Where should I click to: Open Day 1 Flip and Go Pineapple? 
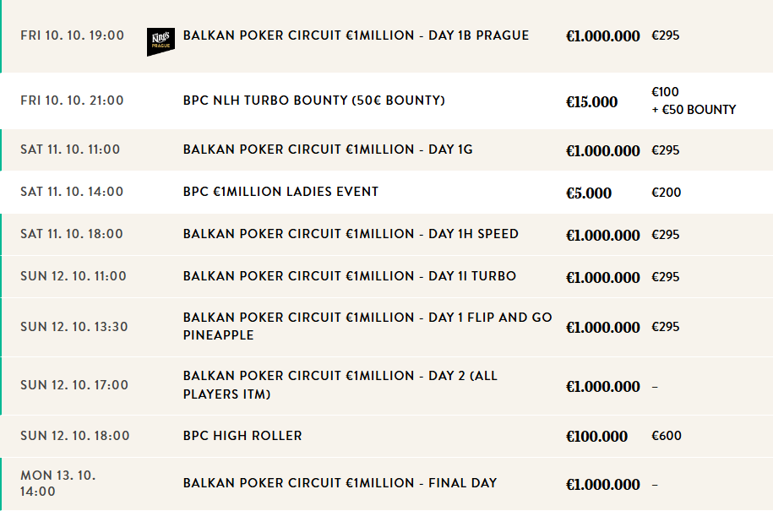[367, 326]
